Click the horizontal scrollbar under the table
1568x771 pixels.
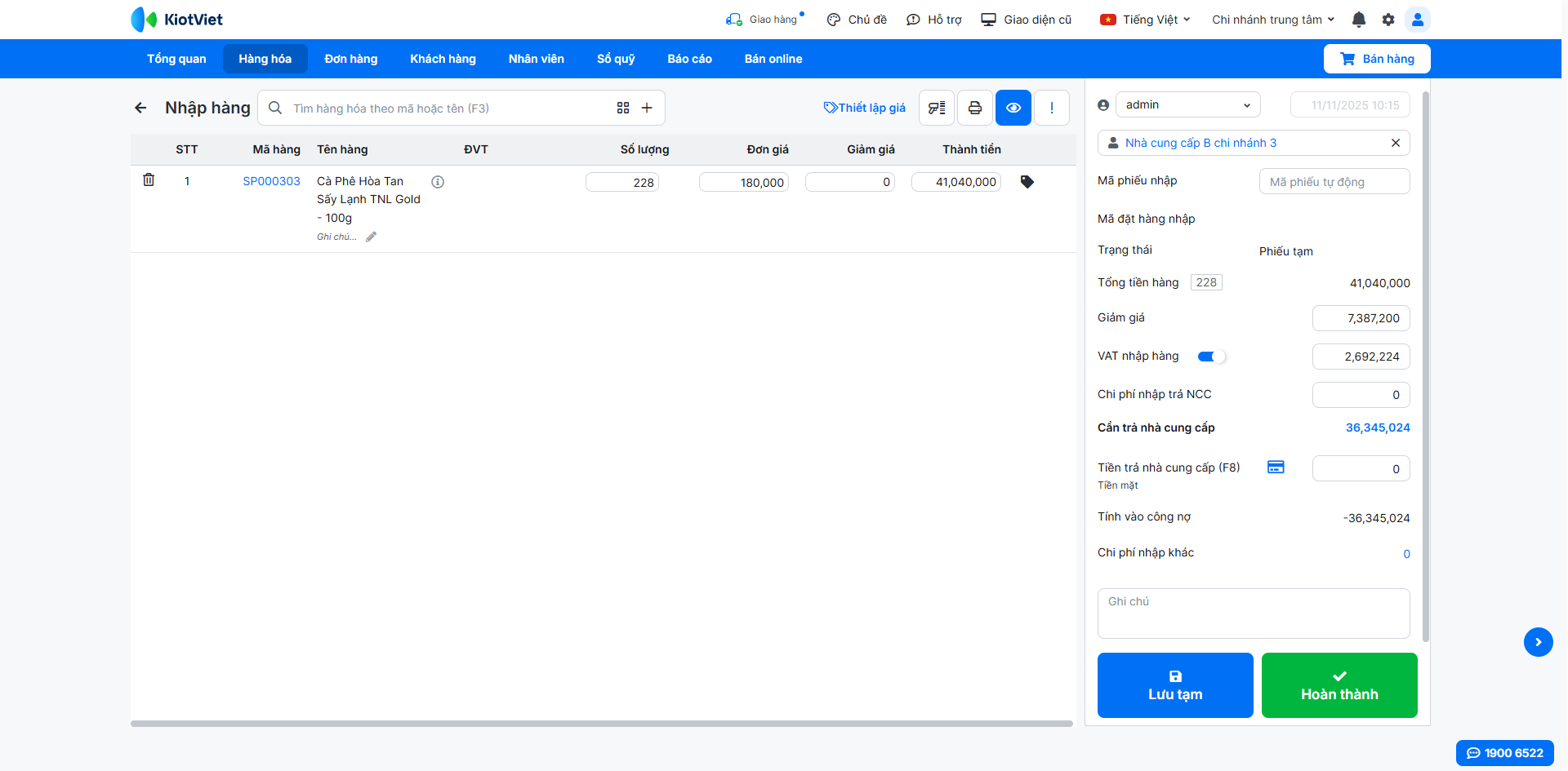tap(602, 724)
